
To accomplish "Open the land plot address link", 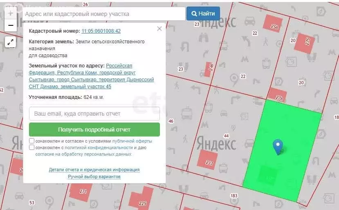I will click(92, 76).
